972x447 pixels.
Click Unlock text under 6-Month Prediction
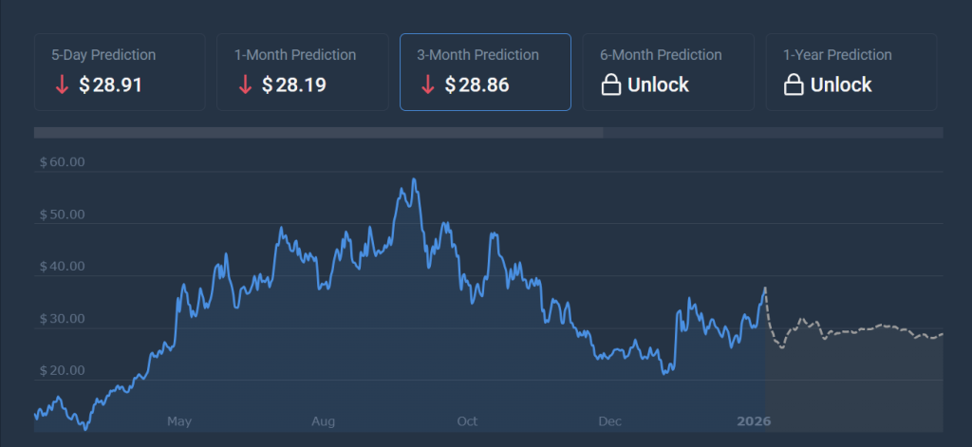(658, 85)
